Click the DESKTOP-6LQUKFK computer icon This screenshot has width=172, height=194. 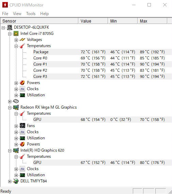(x=10, y=27)
